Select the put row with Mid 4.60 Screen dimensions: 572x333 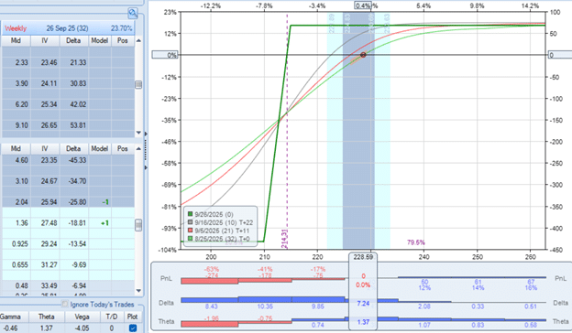coord(68,160)
